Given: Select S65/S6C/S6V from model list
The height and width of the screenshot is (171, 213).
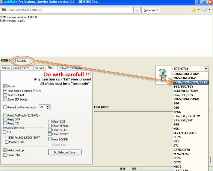Looking at the screenshot, I should 191,86.
